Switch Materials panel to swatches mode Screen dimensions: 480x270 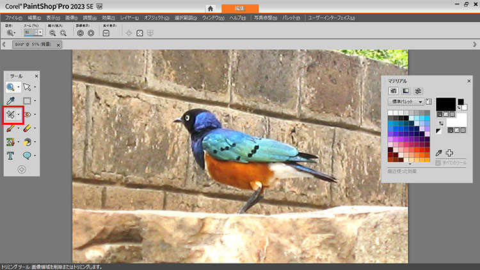[x=394, y=91]
